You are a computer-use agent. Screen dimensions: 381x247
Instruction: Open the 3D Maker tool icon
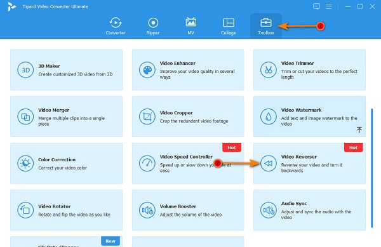pos(25,70)
